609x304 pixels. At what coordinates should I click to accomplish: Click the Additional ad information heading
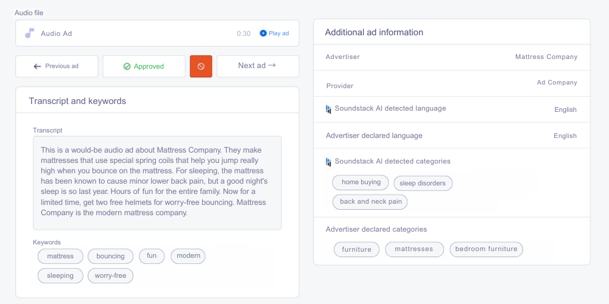click(x=374, y=33)
